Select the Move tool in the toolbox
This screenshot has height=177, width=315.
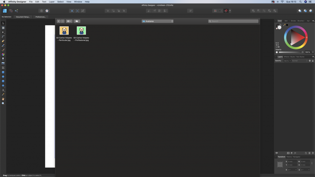(x=3, y=23)
